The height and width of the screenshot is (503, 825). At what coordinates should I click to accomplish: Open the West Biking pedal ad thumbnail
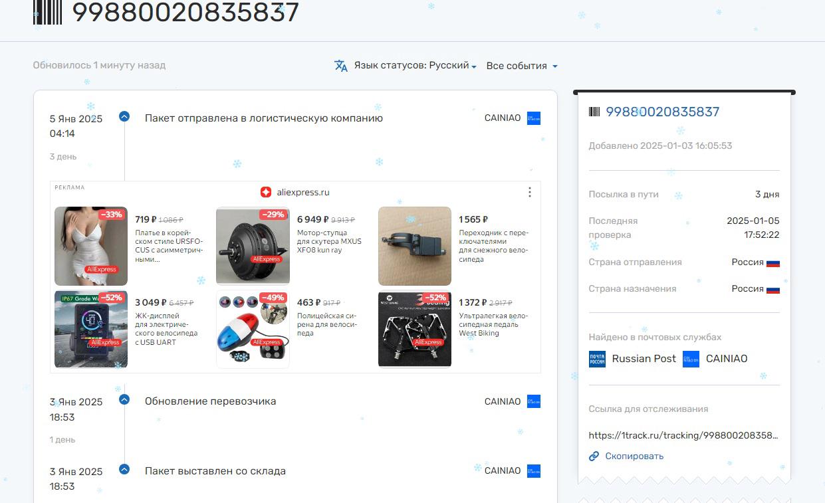coord(415,329)
